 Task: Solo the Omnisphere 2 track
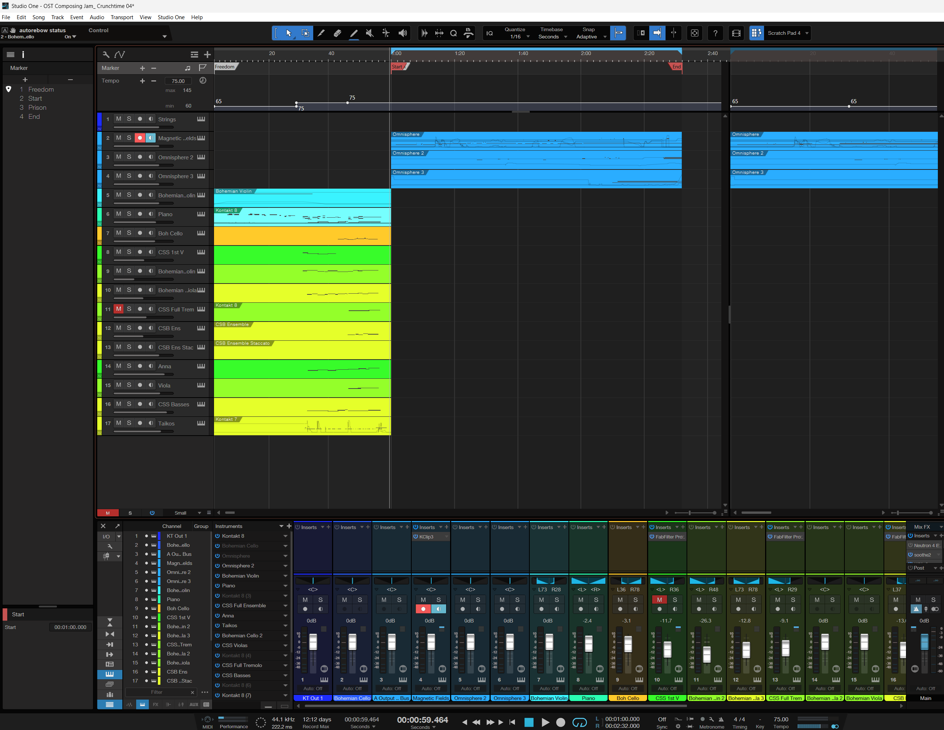[x=129, y=157]
